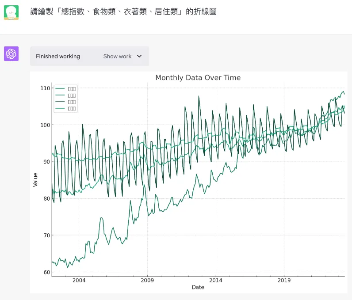Open the line chart image
This screenshot has height=300, width=352.
coord(188,182)
